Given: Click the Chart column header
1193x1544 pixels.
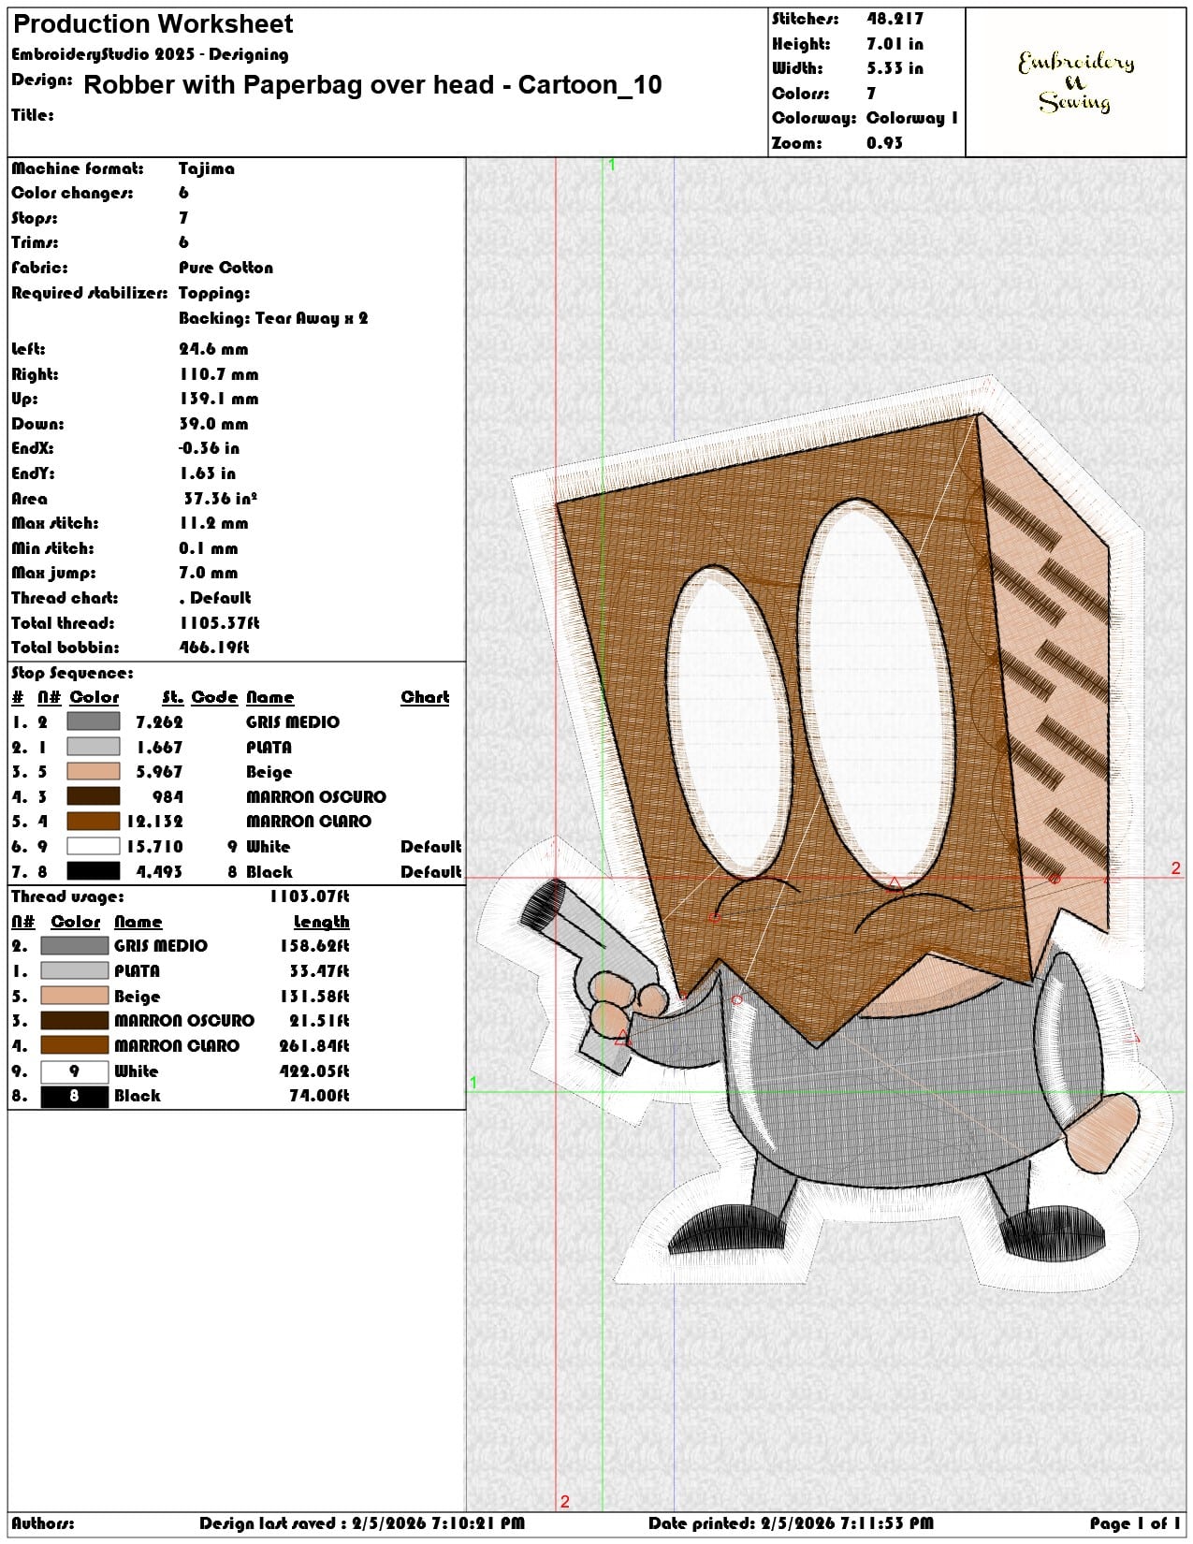Looking at the screenshot, I should (425, 697).
